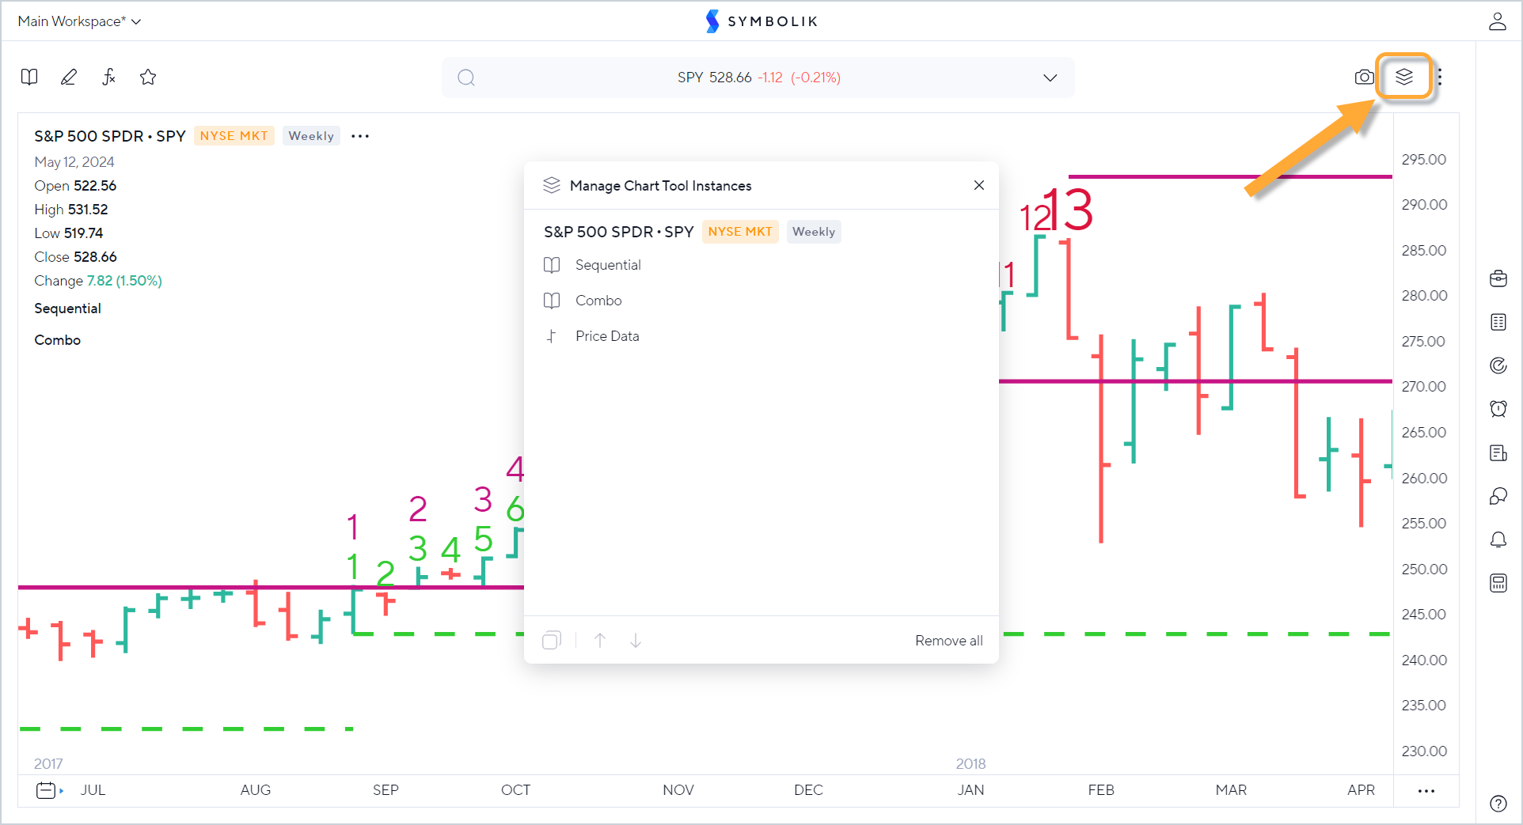The width and height of the screenshot is (1523, 825).
Task: Open the alarm clock sidebar icon
Action: 1498,409
